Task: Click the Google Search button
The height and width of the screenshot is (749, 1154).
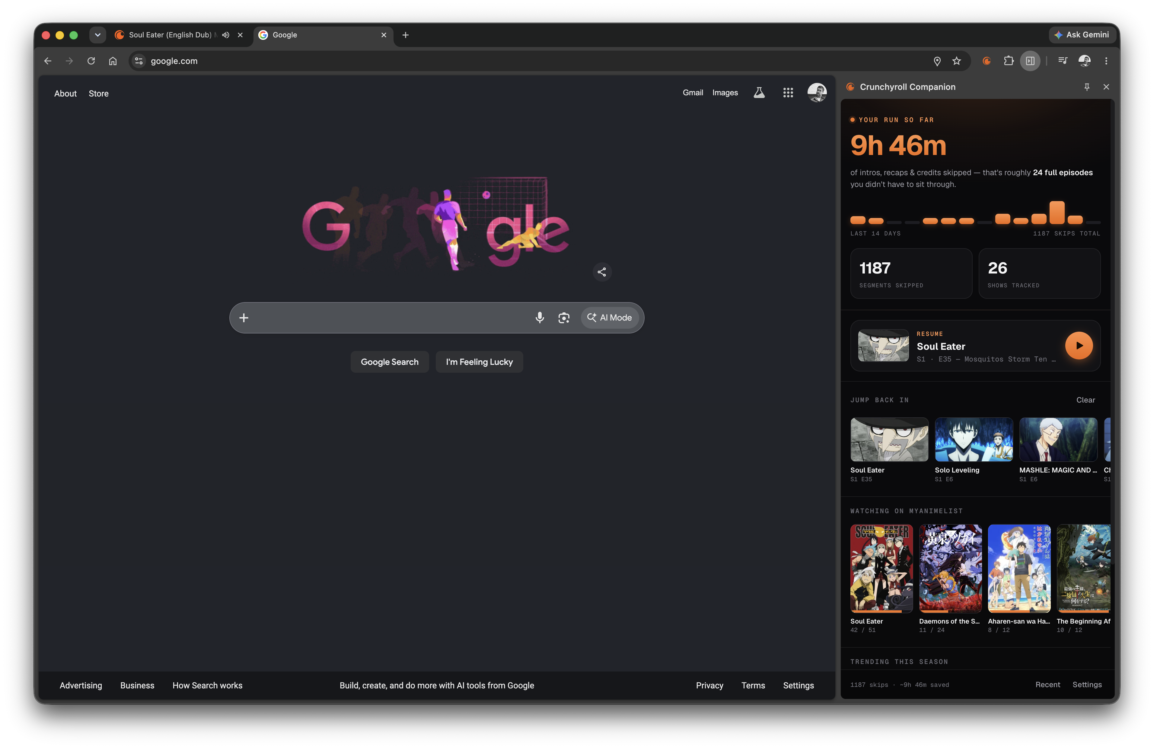Action: click(x=389, y=362)
